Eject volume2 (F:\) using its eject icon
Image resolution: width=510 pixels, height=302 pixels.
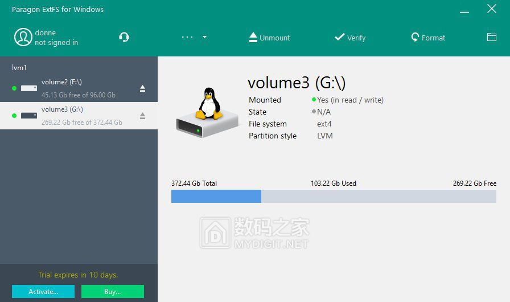[x=142, y=88]
